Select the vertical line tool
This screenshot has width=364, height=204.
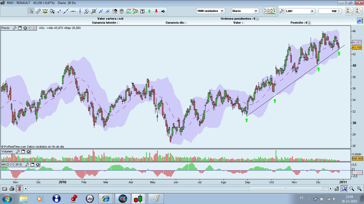point(80,11)
